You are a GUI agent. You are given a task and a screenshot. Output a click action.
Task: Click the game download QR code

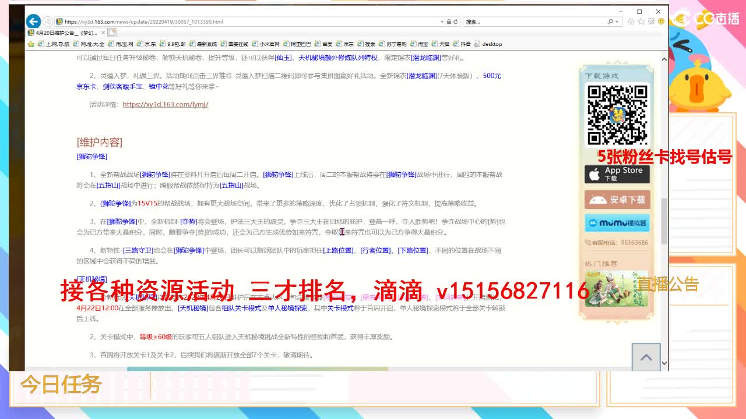617,115
